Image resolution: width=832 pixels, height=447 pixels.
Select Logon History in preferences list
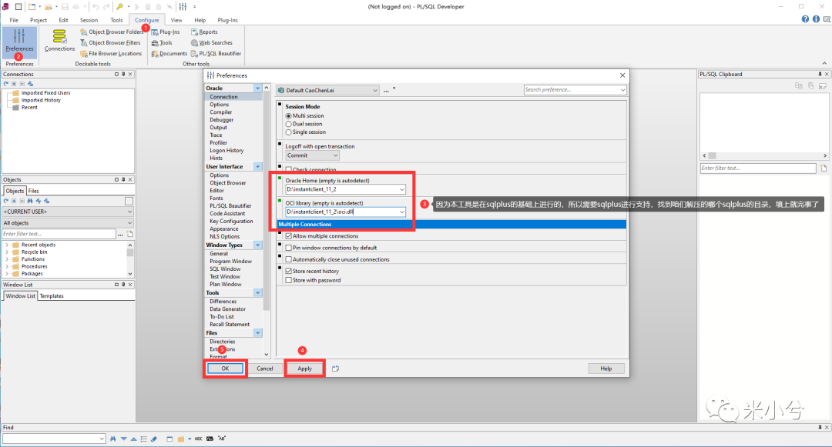pyautogui.click(x=226, y=151)
